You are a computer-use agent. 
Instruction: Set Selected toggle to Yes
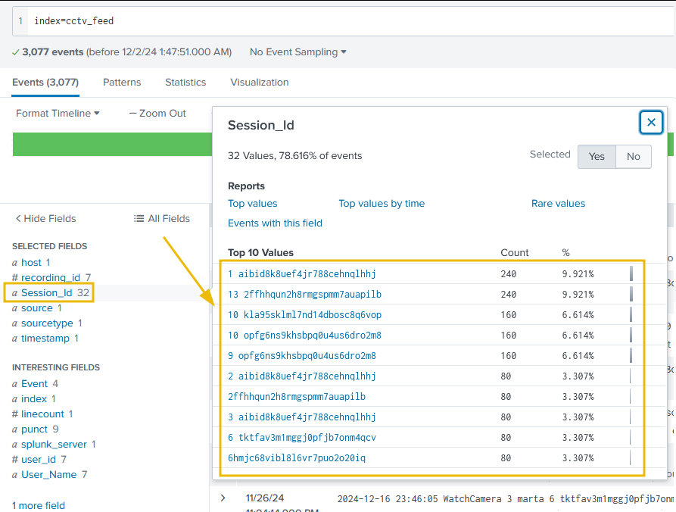[597, 157]
